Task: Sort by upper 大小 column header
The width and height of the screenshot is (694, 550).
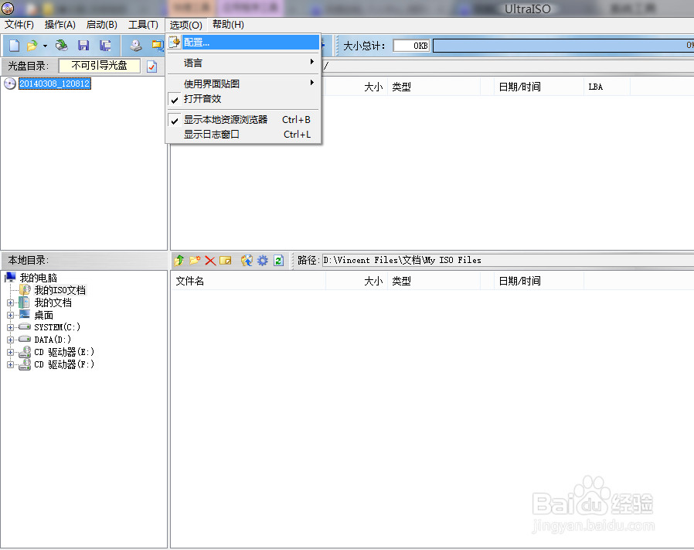Action: (x=356, y=87)
